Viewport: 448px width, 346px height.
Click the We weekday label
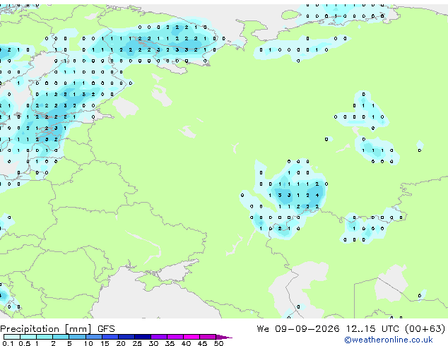[263, 329]
